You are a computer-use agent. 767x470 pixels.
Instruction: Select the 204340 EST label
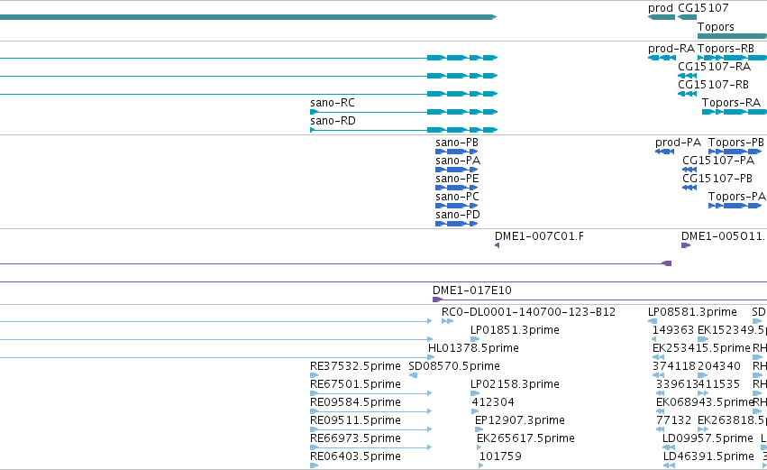coord(719,366)
